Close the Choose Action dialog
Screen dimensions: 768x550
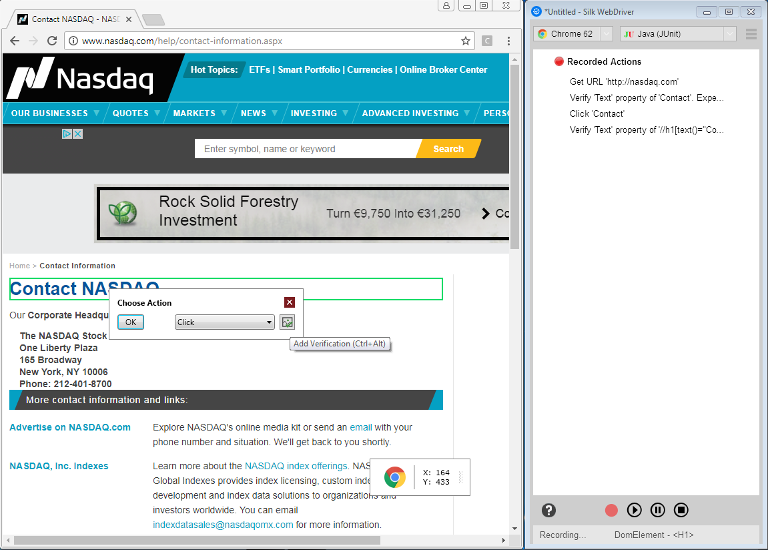tap(290, 302)
